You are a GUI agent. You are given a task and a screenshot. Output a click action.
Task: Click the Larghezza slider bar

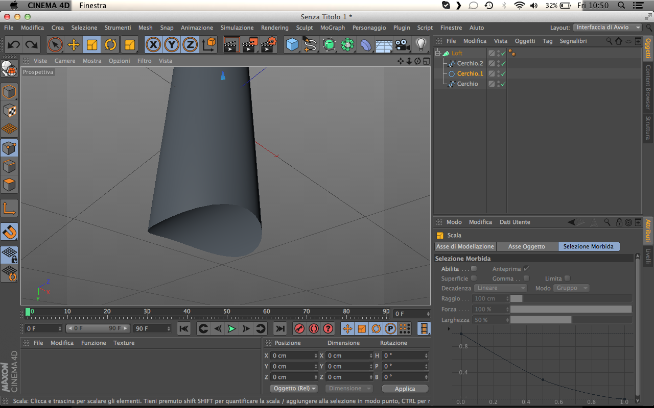pyautogui.click(x=571, y=320)
